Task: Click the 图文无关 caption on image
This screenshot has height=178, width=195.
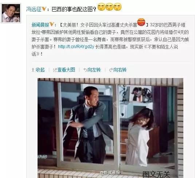Action: [x=156, y=174]
